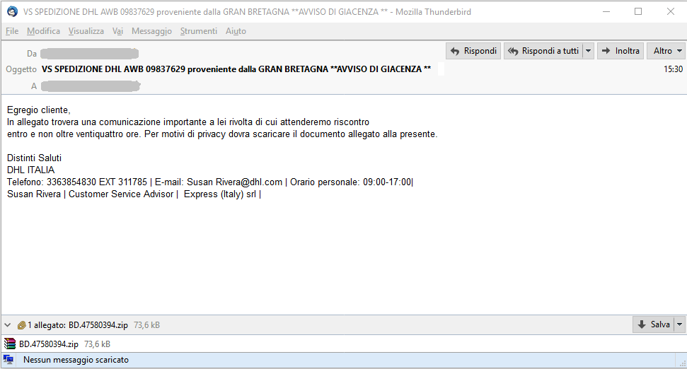Click the Thunderbird icon in the title bar
The image size is (687, 369).
click(x=12, y=12)
